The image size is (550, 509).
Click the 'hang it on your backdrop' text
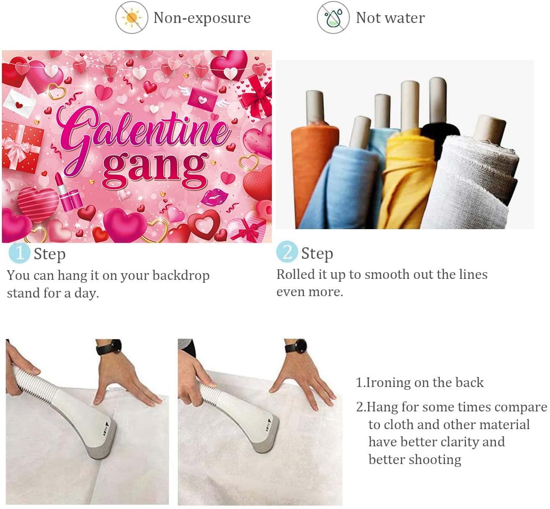tap(134, 276)
